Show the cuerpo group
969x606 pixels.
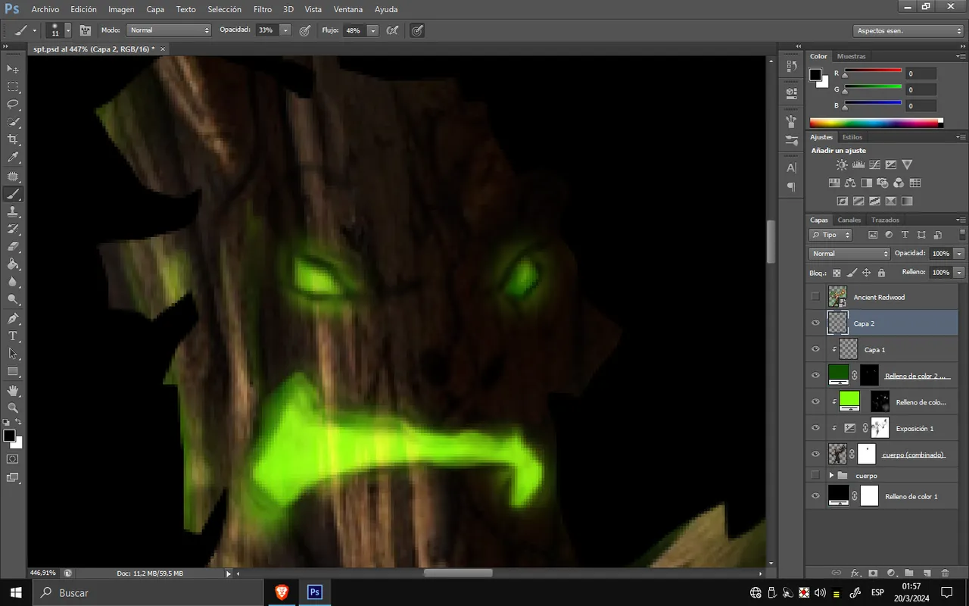[x=815, y=475]
